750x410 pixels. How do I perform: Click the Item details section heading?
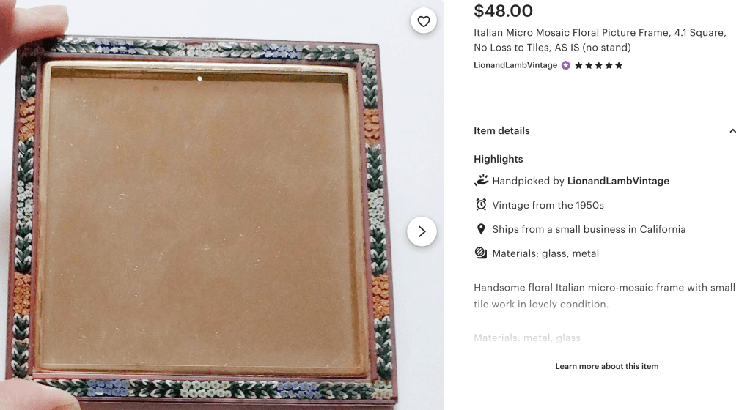pyautogui.click(x=501, y=131)
